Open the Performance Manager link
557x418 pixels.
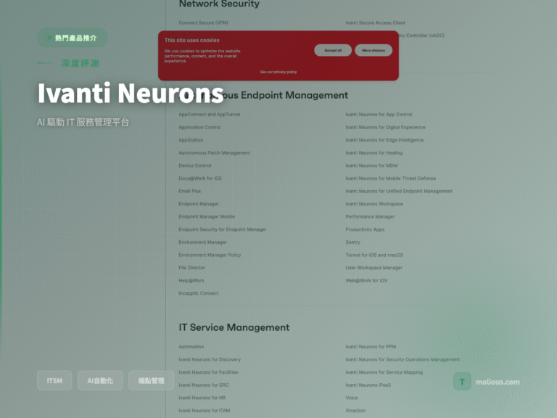click(370, 217)
